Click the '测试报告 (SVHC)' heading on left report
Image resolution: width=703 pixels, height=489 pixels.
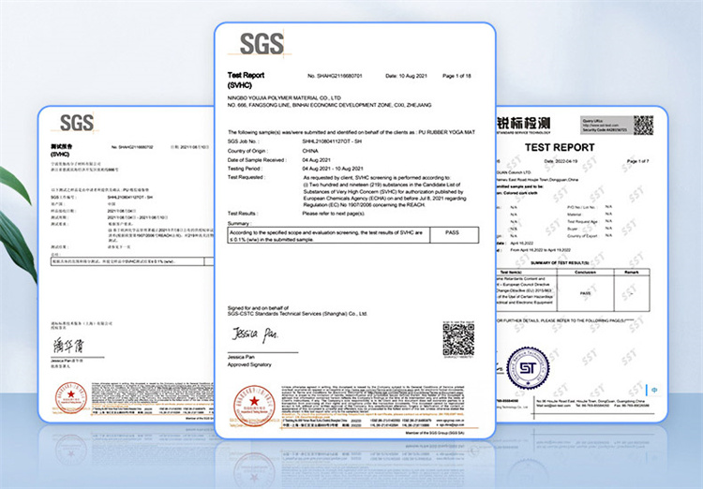(x=62, y=150)
